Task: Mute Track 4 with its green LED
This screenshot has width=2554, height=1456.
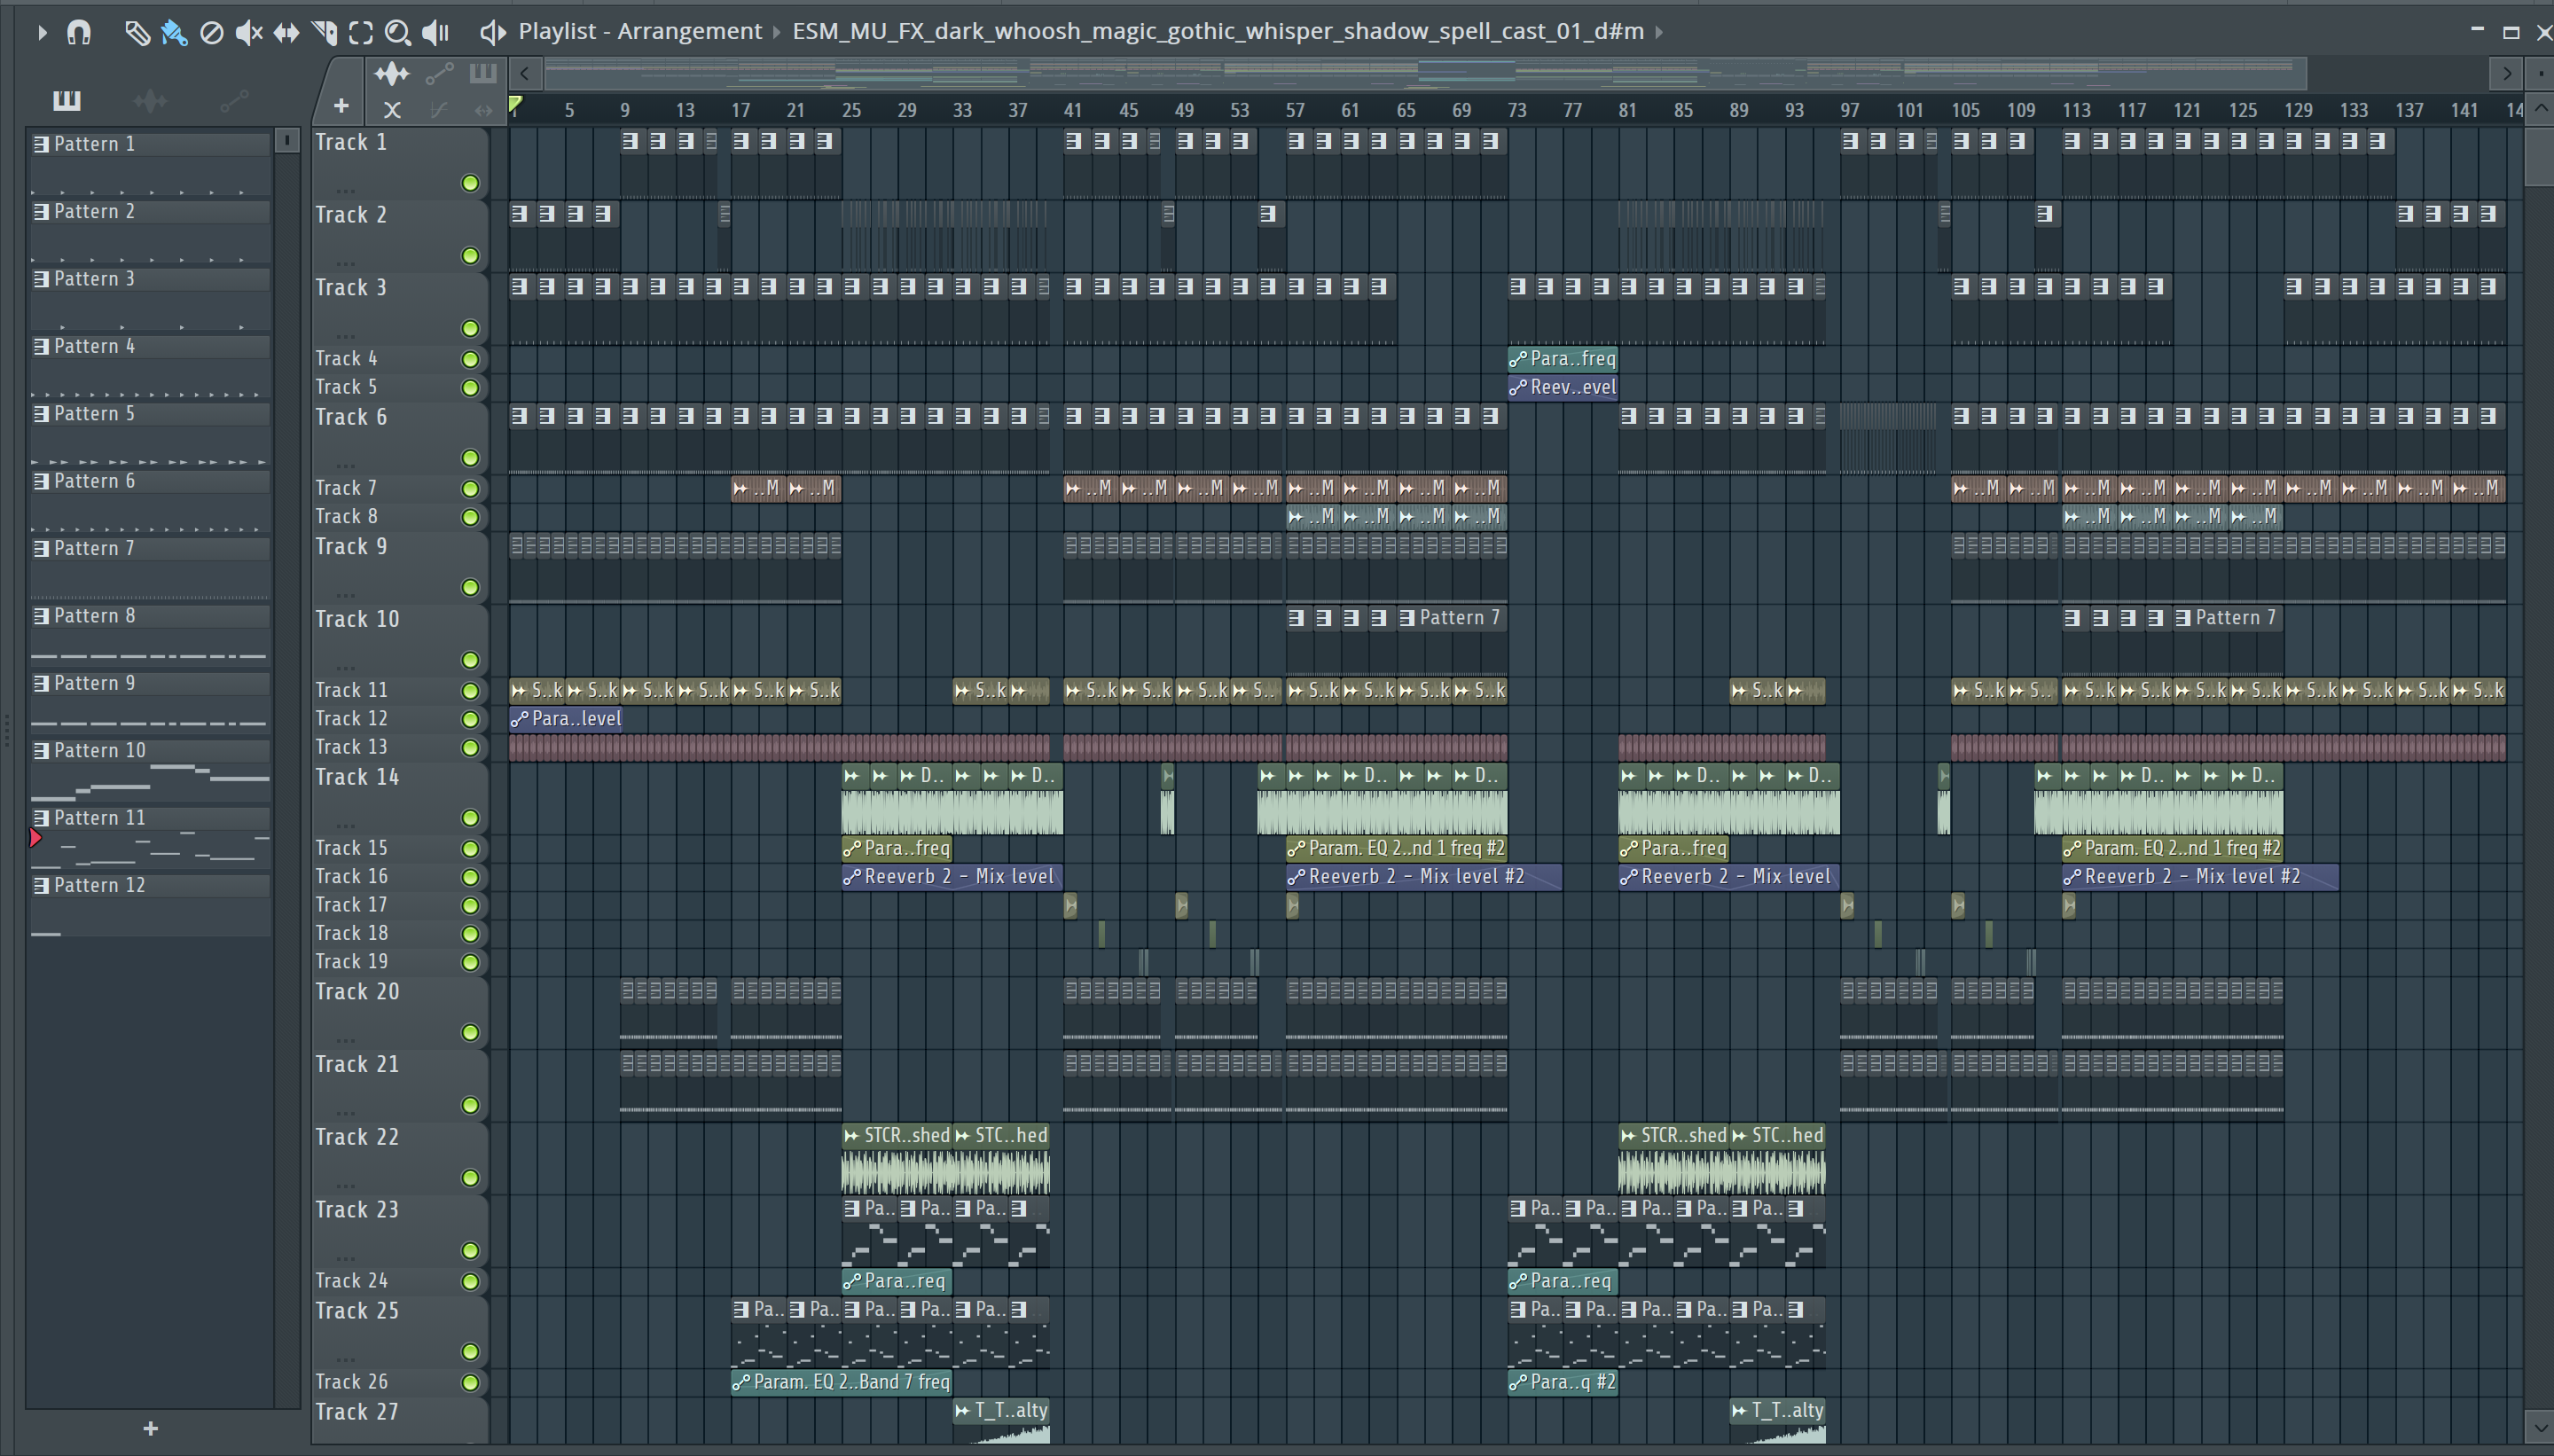Action: [470, 359]
